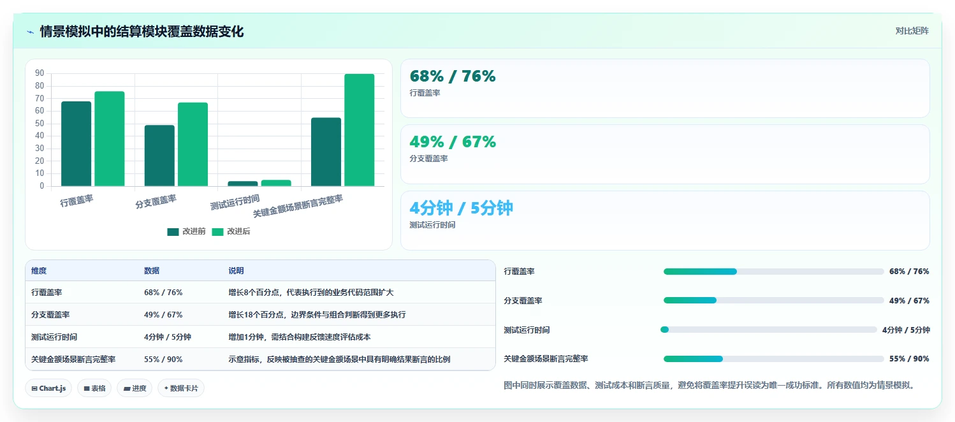The image size is (955, 422).
Task: Click the 关键金额场景断言完整率 axis label in chart
Action: 298,206
